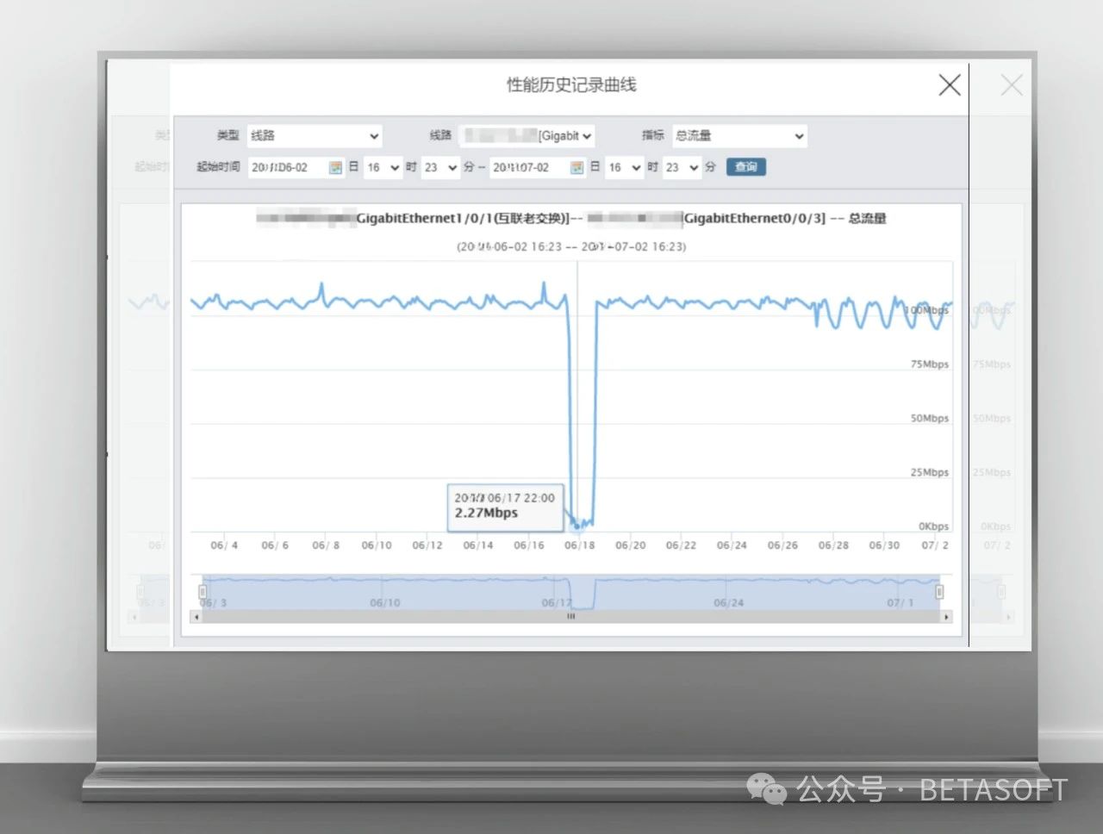The height and width of the screenshot is (834, 1103).
Task: Click the scrollbar right arrow under the chart
Action: [x=946, y=617]
